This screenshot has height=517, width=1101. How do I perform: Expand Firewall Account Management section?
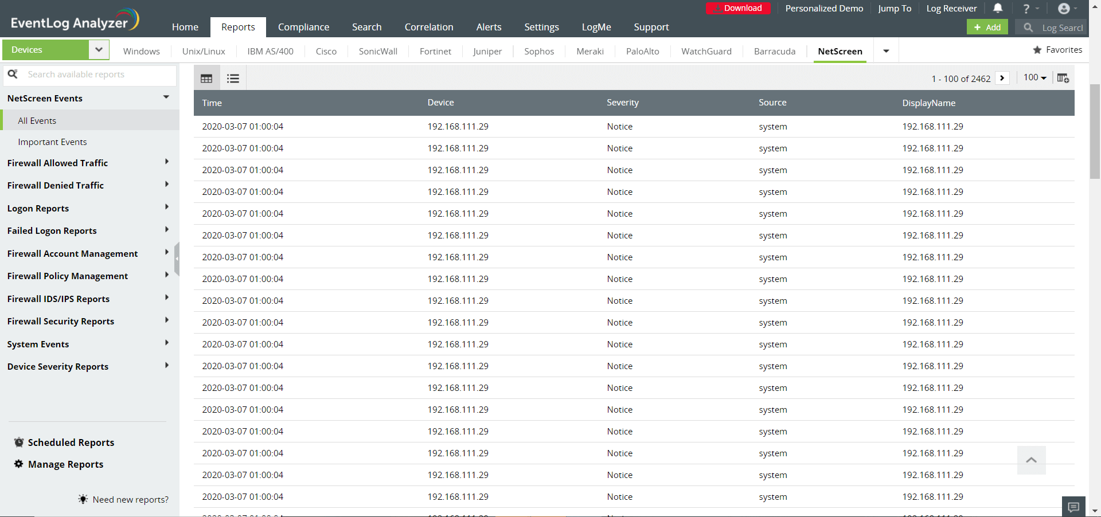click(x=167, y=253)
